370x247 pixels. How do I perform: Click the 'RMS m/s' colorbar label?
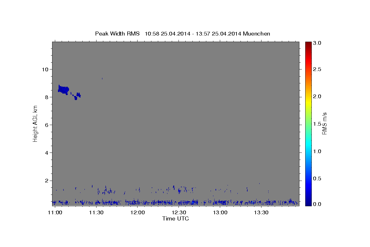(324, 124)
